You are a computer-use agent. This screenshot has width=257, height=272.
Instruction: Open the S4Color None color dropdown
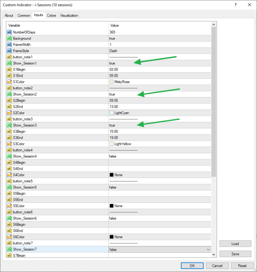coord(159,175)
